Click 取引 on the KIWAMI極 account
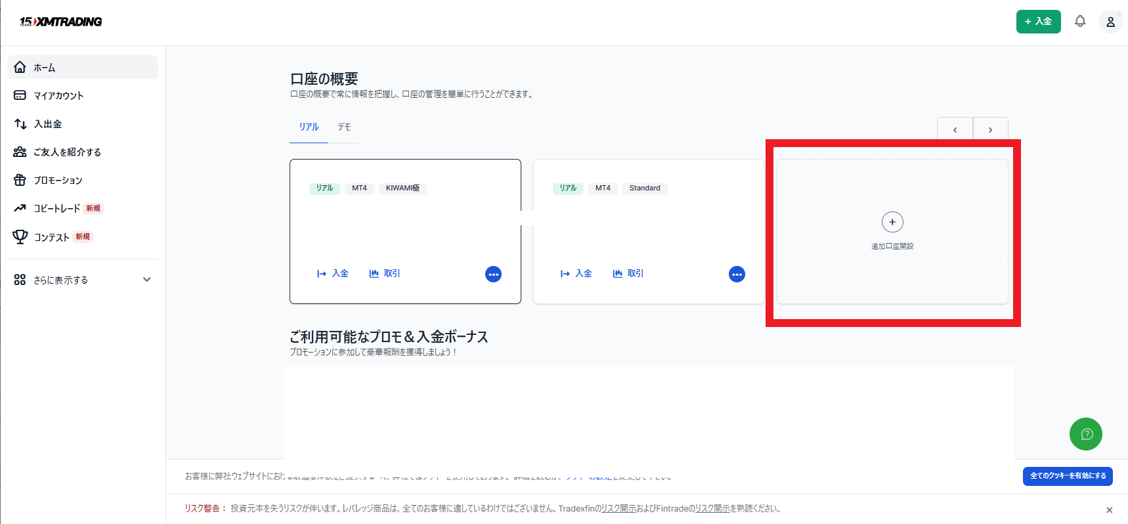The width and height of the screenshot is (1128, 524). pos(385,274)
